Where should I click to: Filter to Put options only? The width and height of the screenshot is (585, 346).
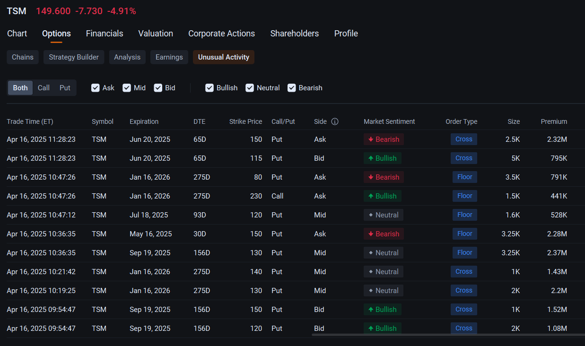point(65,88)
